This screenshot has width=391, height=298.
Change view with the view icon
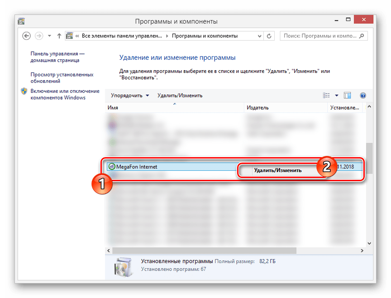pyautogui.click(x=326, y=96)
